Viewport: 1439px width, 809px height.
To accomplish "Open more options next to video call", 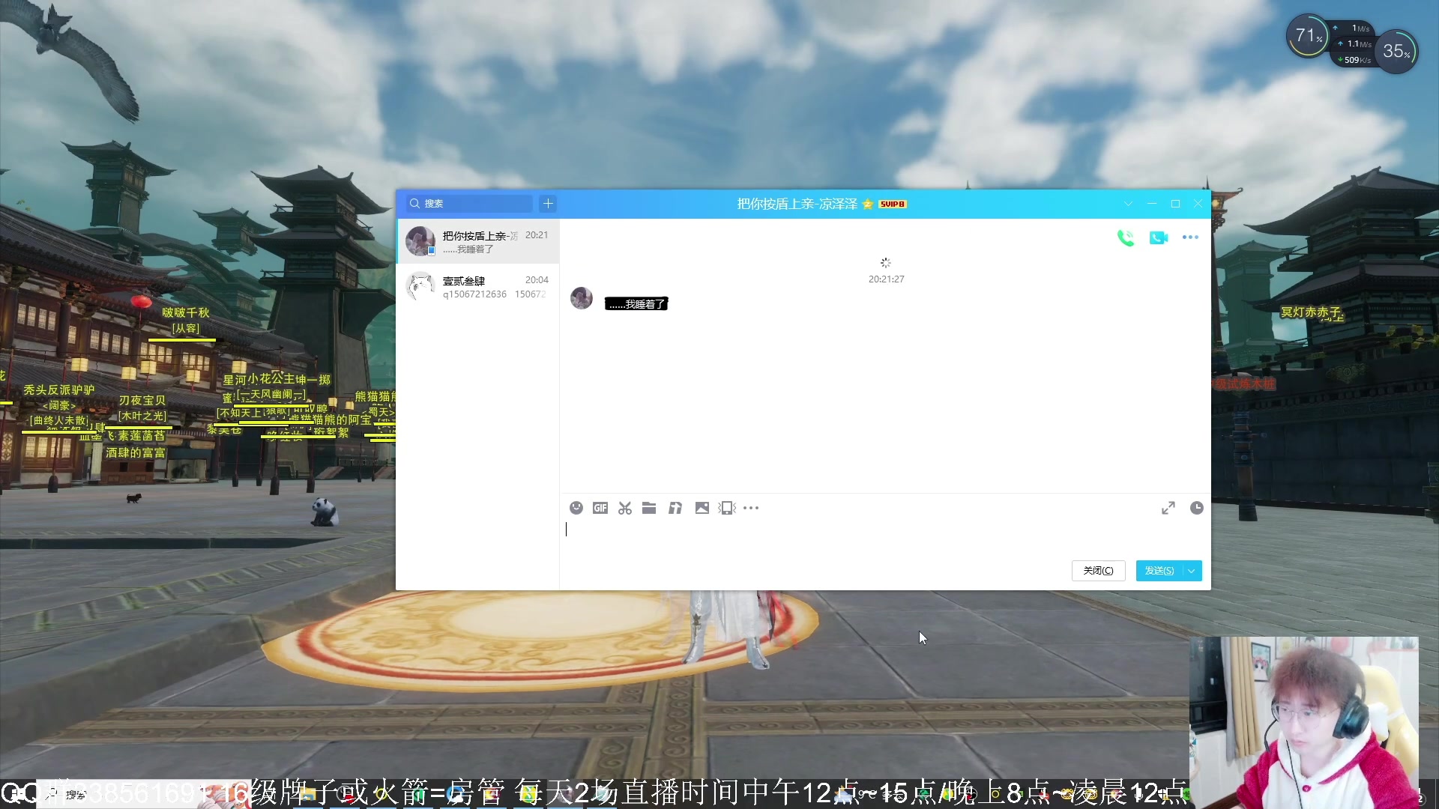I will coord(1190,237).
